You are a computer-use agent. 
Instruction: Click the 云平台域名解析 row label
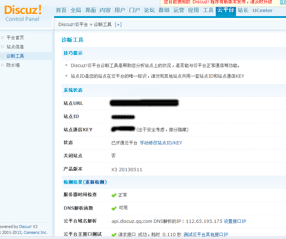coord(80,221)
